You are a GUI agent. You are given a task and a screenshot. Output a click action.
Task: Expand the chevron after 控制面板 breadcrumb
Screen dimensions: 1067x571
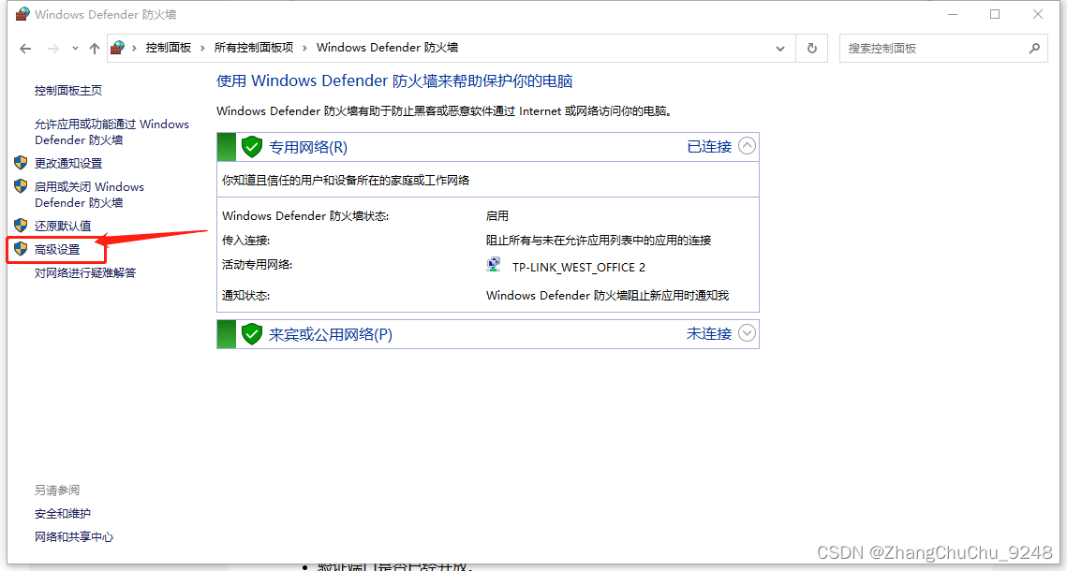pyautogui.click(x=202, y=48)
